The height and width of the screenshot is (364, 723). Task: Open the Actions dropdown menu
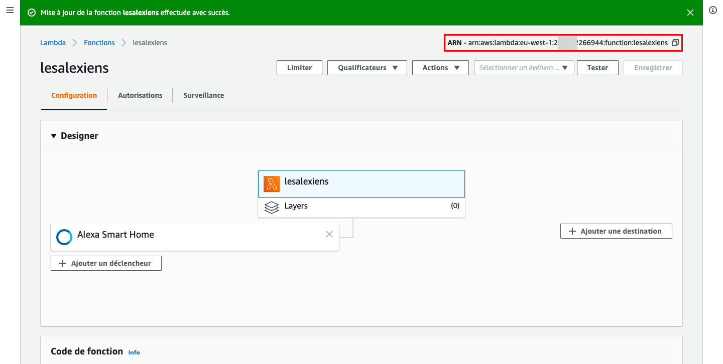(440, 68)
